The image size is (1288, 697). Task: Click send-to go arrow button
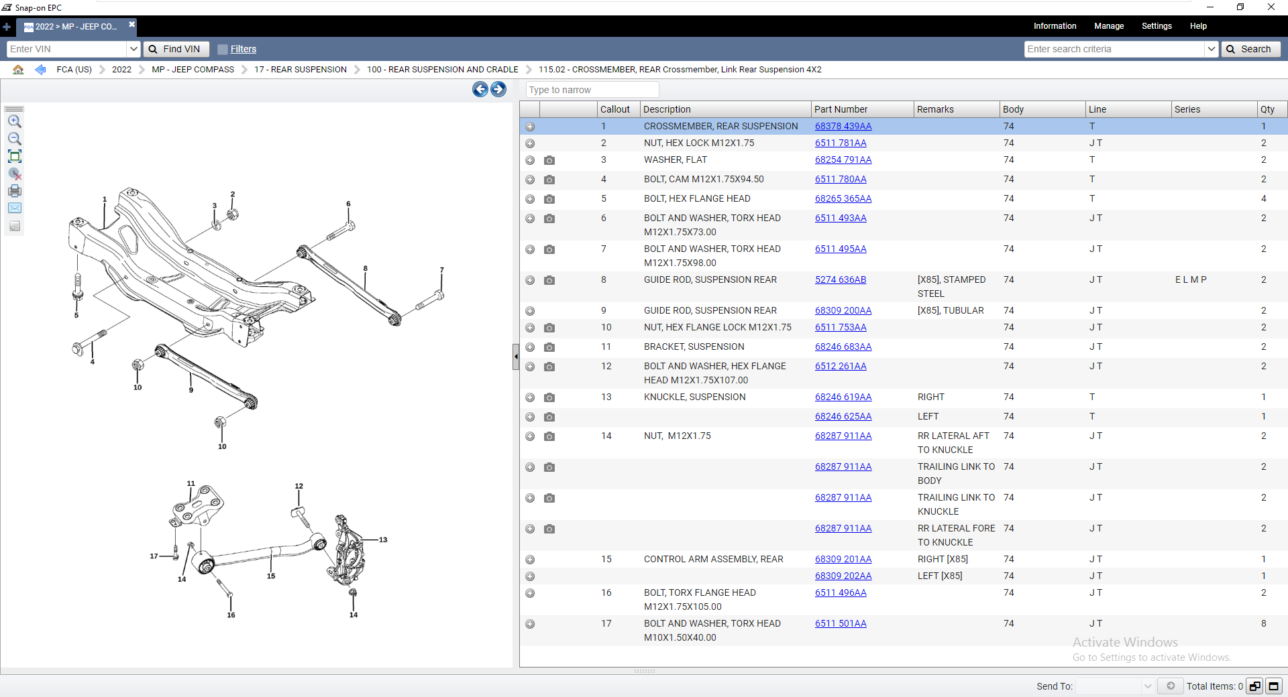(x=1171, y=686)
